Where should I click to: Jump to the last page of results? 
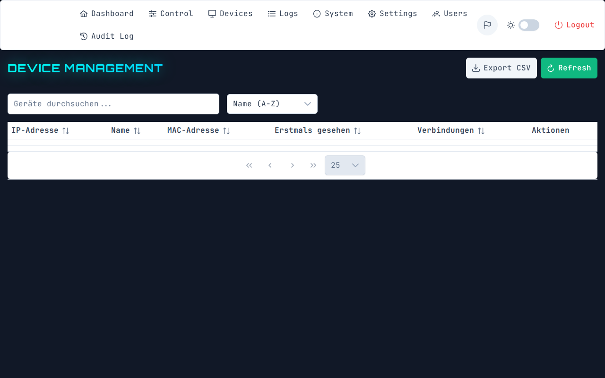tap(313, 165)
